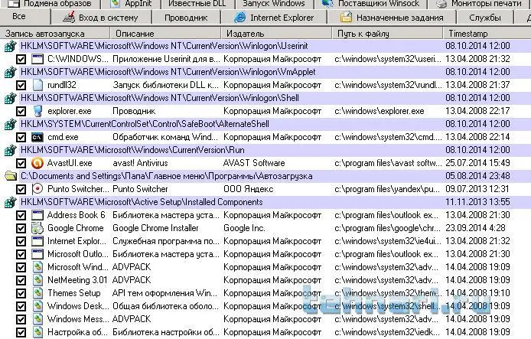Sort by Timestamp column header

point(487,34)
